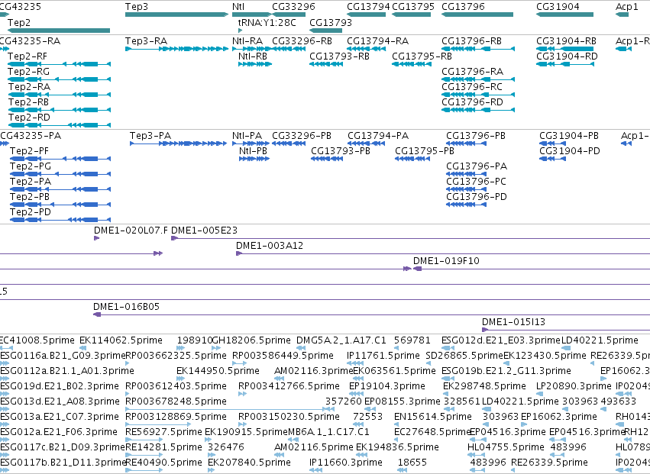Click the CG13796 gene label
650x474 pixels.
coord(463,7)
